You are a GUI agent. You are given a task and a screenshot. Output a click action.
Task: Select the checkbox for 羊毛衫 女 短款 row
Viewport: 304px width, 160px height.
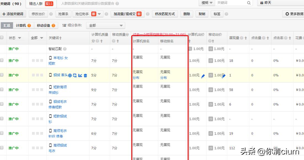[2, 60]
